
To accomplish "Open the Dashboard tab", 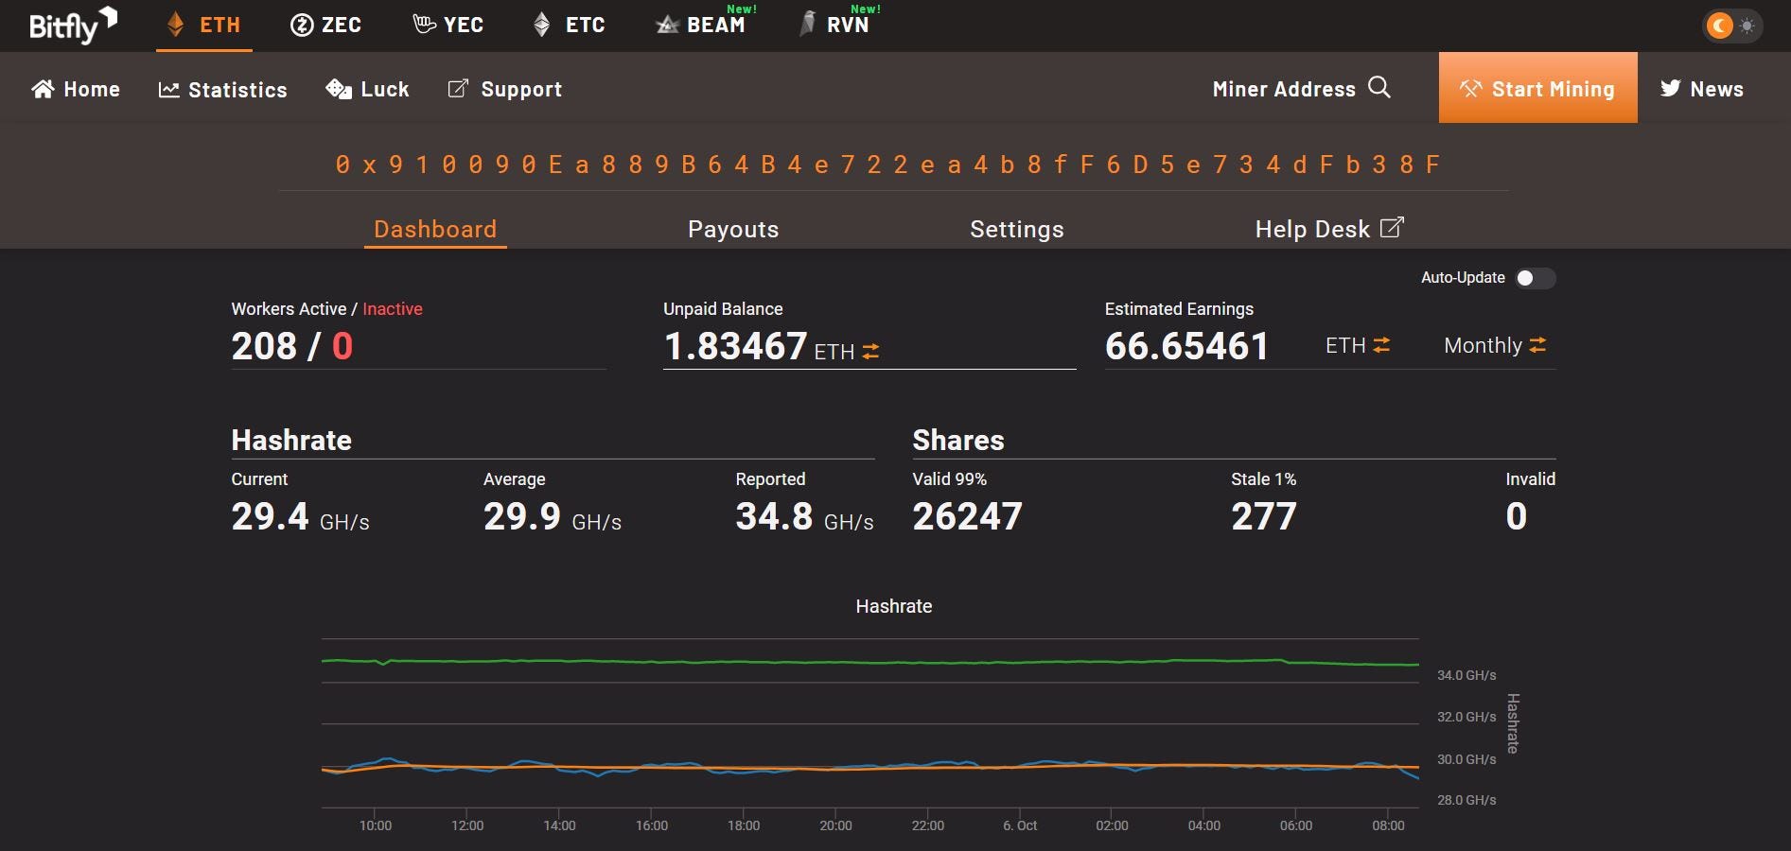I will [435, 229].
